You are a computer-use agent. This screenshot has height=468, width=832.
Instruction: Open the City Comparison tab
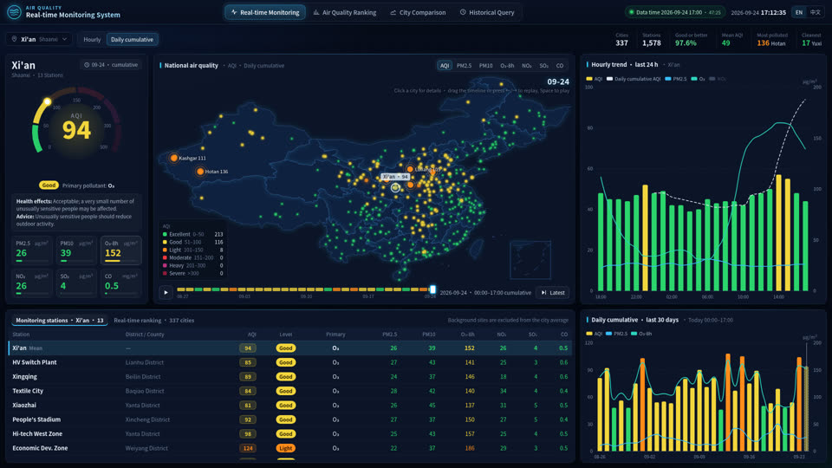(418, 12)
